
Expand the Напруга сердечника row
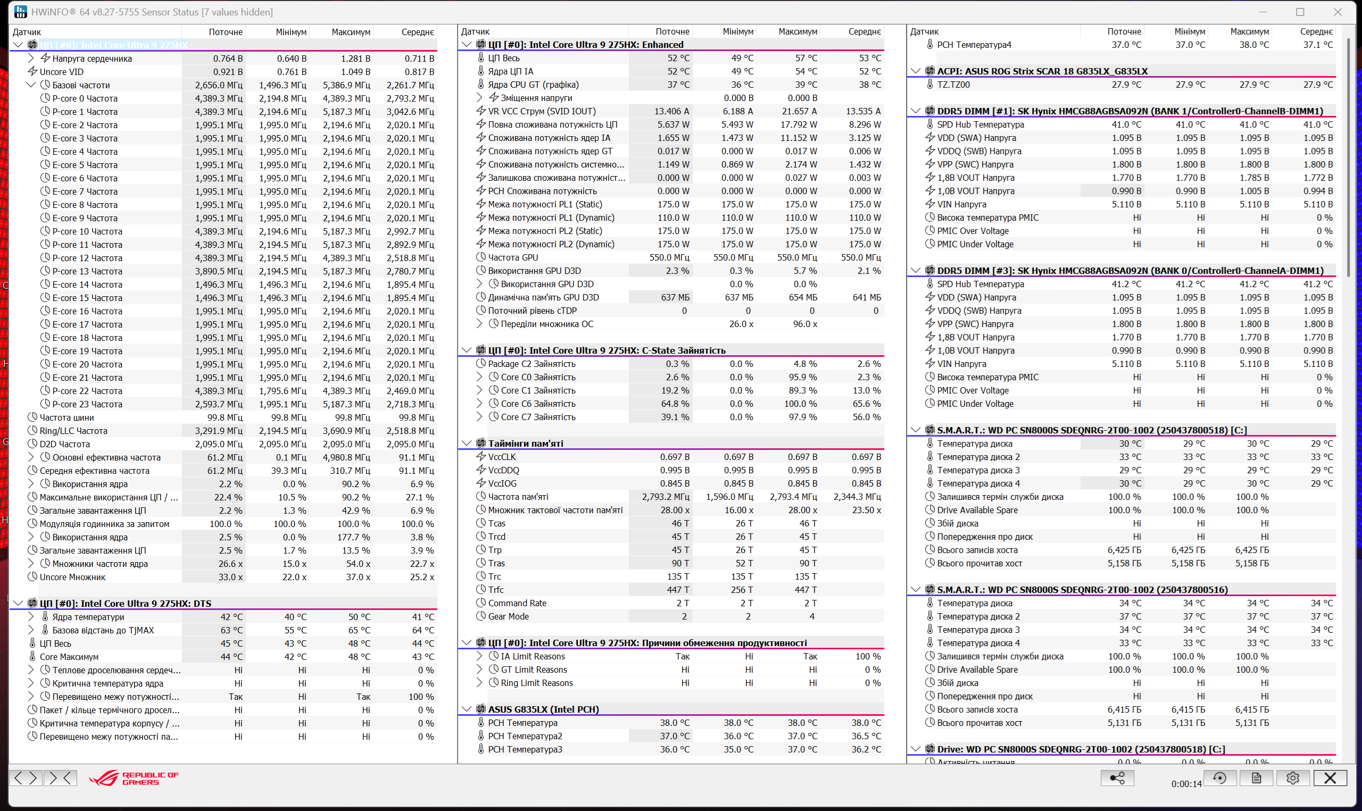[x=31, y=58]
